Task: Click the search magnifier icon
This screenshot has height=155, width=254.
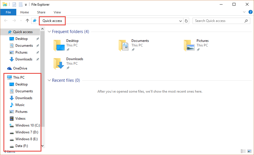Action: [x=246, y=21]
